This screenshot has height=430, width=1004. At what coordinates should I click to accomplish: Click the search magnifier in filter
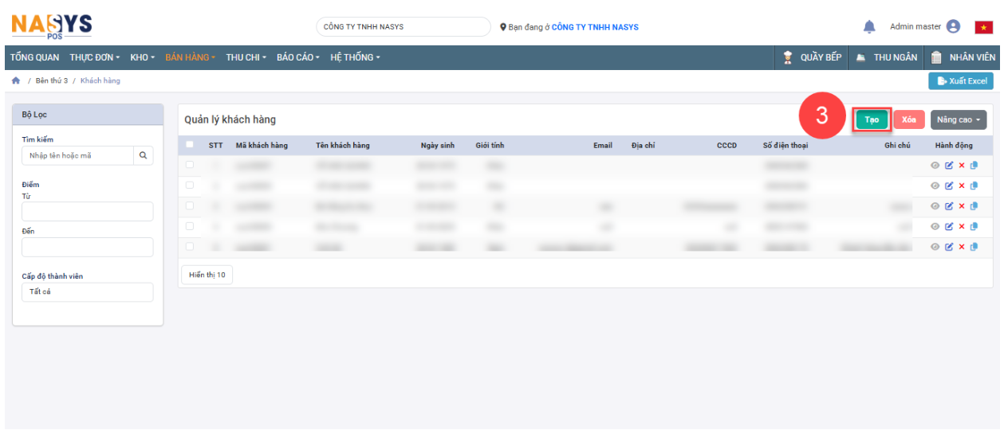point(143,155)
